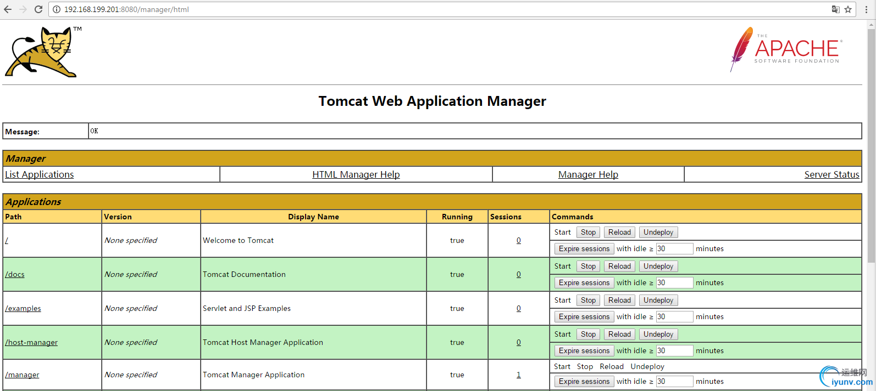Screen dimensions: 876x391
Task: Undeploy the /docs application
Action: click(x=658, y=267)
